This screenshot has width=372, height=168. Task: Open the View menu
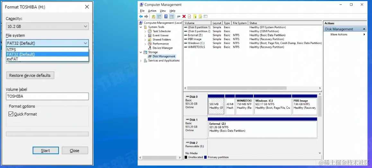click(163, 11)
